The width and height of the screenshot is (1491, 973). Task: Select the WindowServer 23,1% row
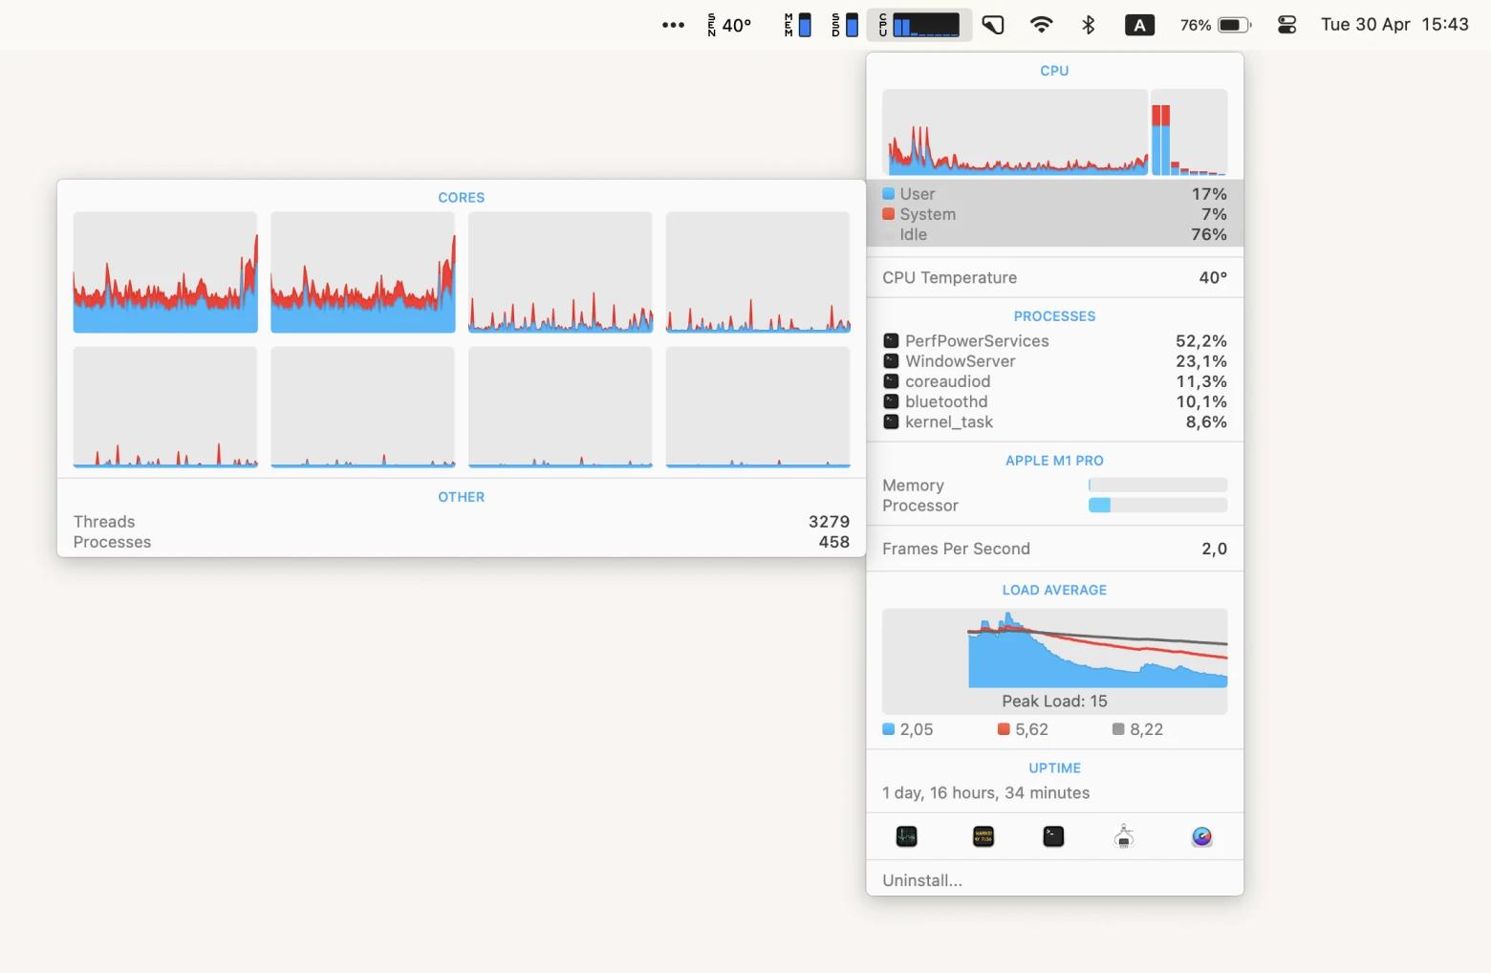coord(1054,360)
